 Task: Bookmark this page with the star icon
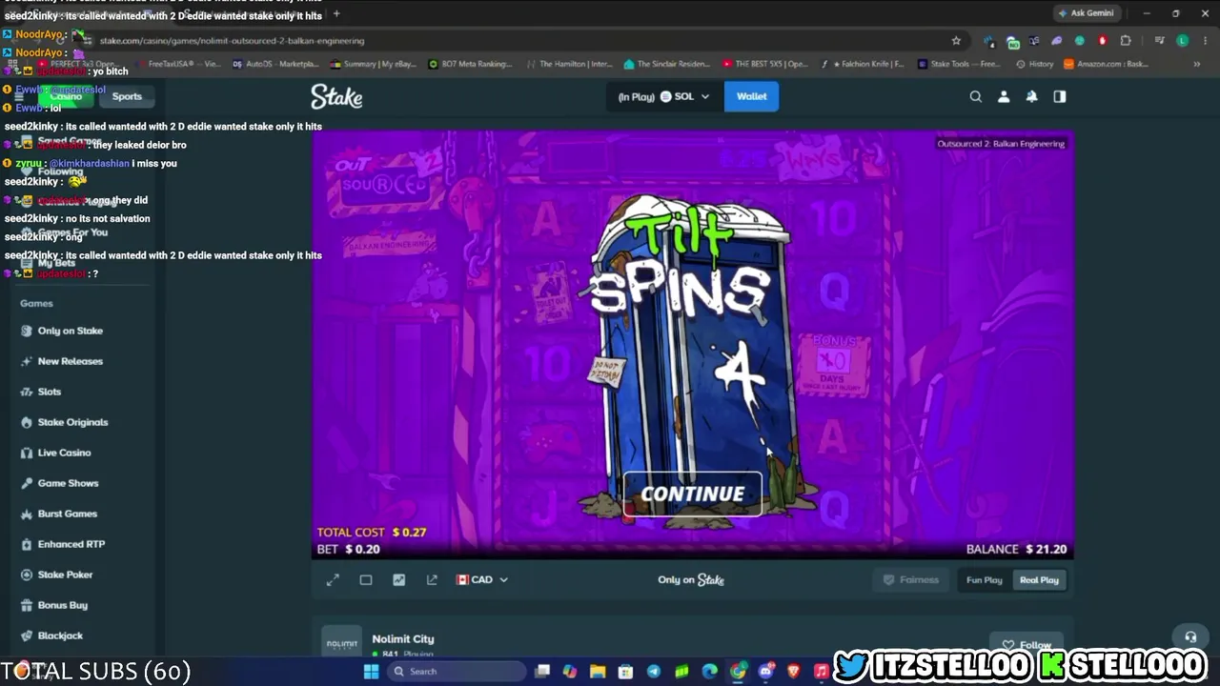pyautogui.click(x=956, y=41)
